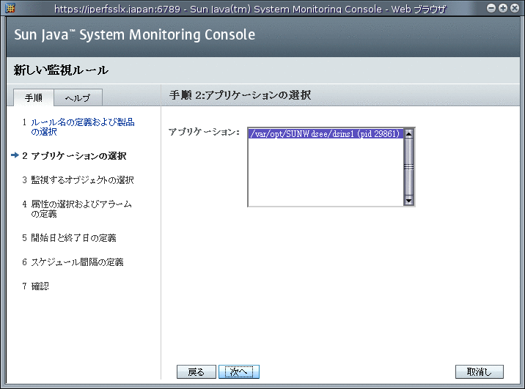Click the 取消し button
525x389 pixels.
point(479,371)
